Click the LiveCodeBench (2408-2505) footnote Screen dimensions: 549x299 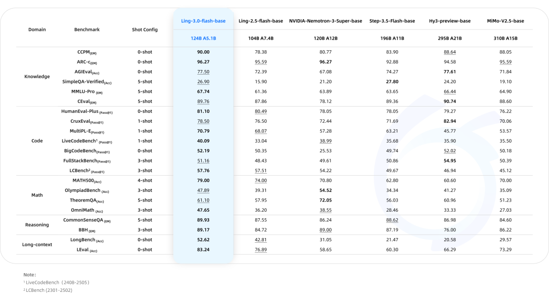(x=56, y=283)
